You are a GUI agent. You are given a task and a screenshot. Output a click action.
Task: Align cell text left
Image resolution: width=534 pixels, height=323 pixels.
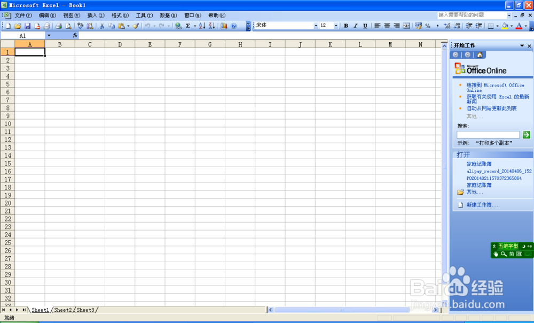pyautogui.click(x=378, y=26)
